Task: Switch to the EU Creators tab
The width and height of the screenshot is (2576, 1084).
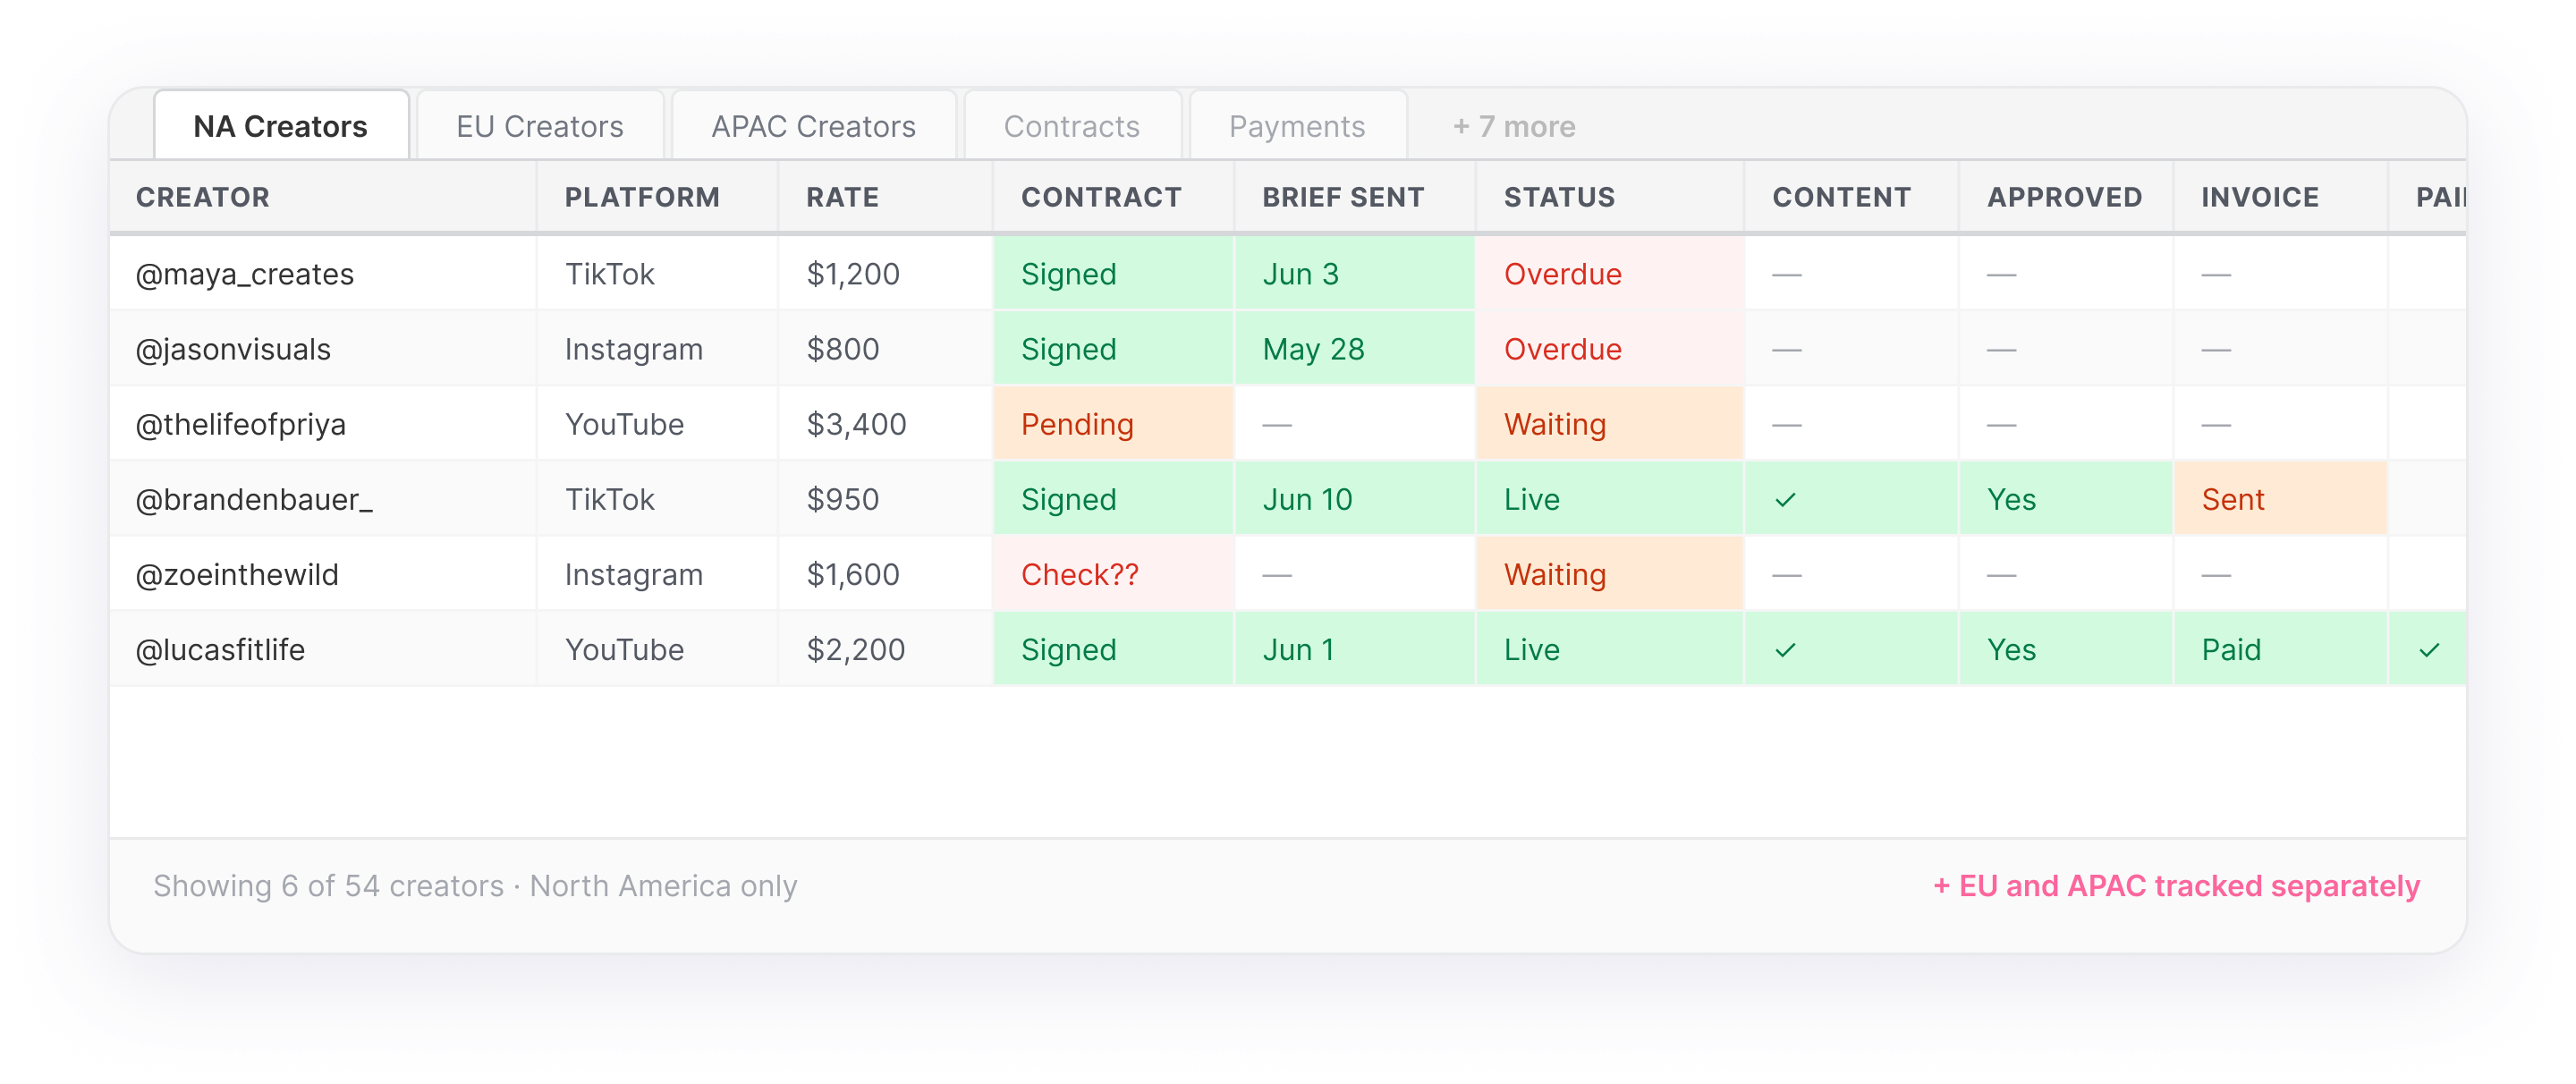Action: pyautogui.click(x=540, y=126)
